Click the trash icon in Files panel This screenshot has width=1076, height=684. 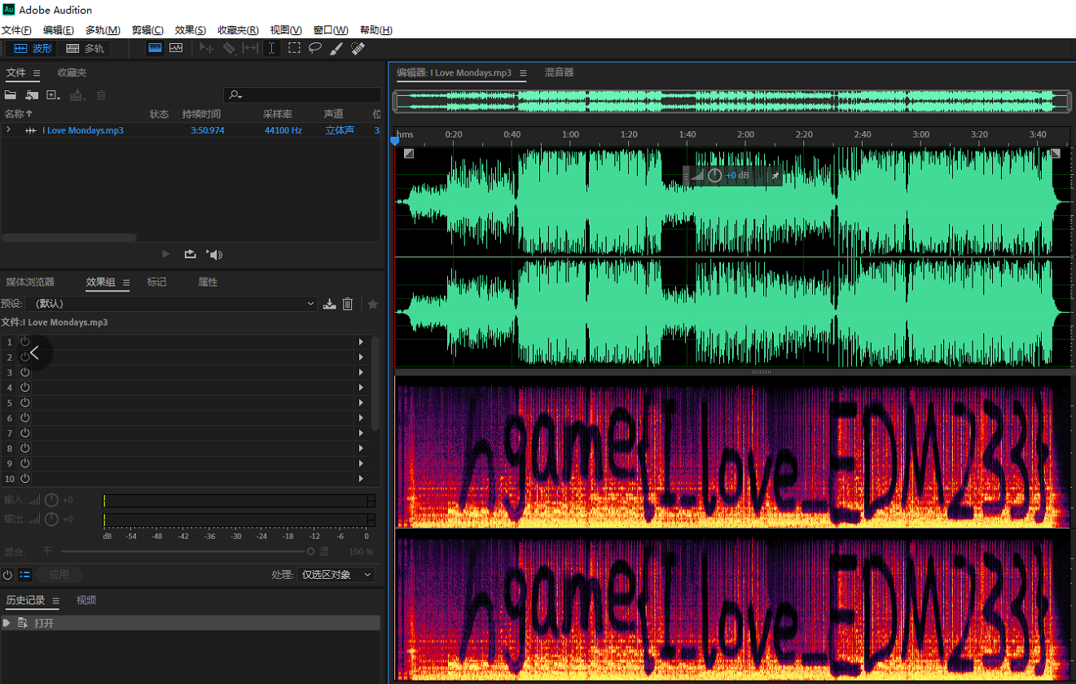[101, 95]
